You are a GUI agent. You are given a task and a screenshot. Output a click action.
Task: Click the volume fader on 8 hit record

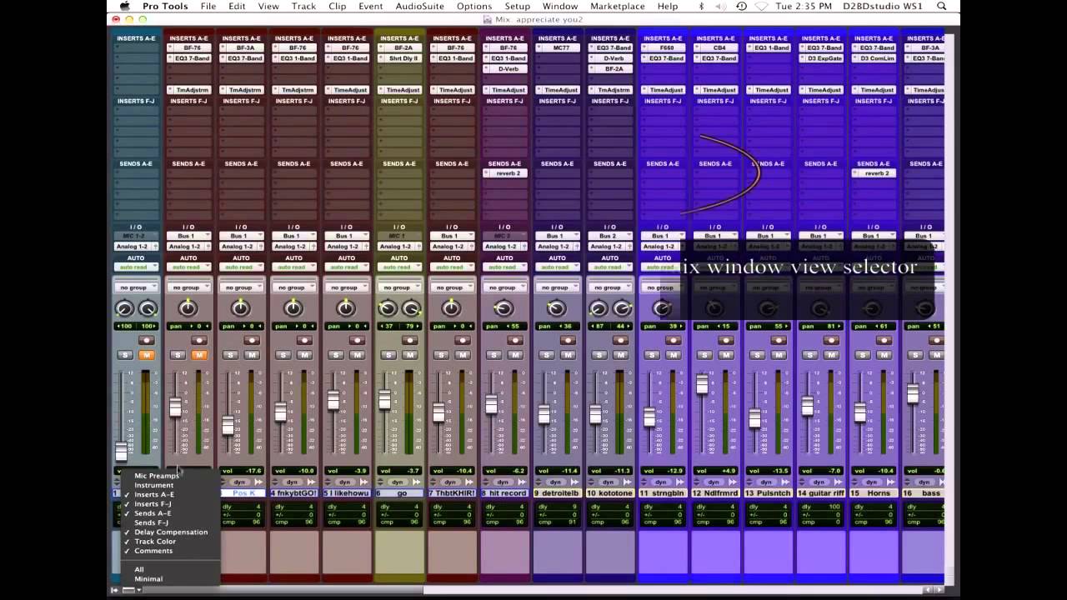[x=491, y=404]
